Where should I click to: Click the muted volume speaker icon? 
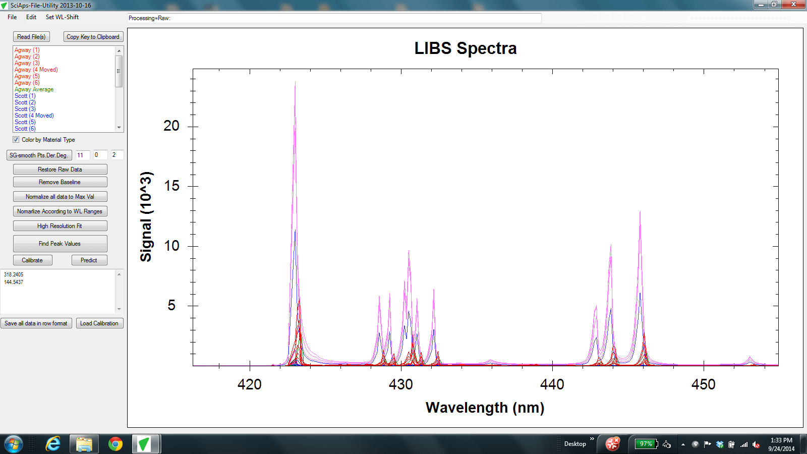756,444
